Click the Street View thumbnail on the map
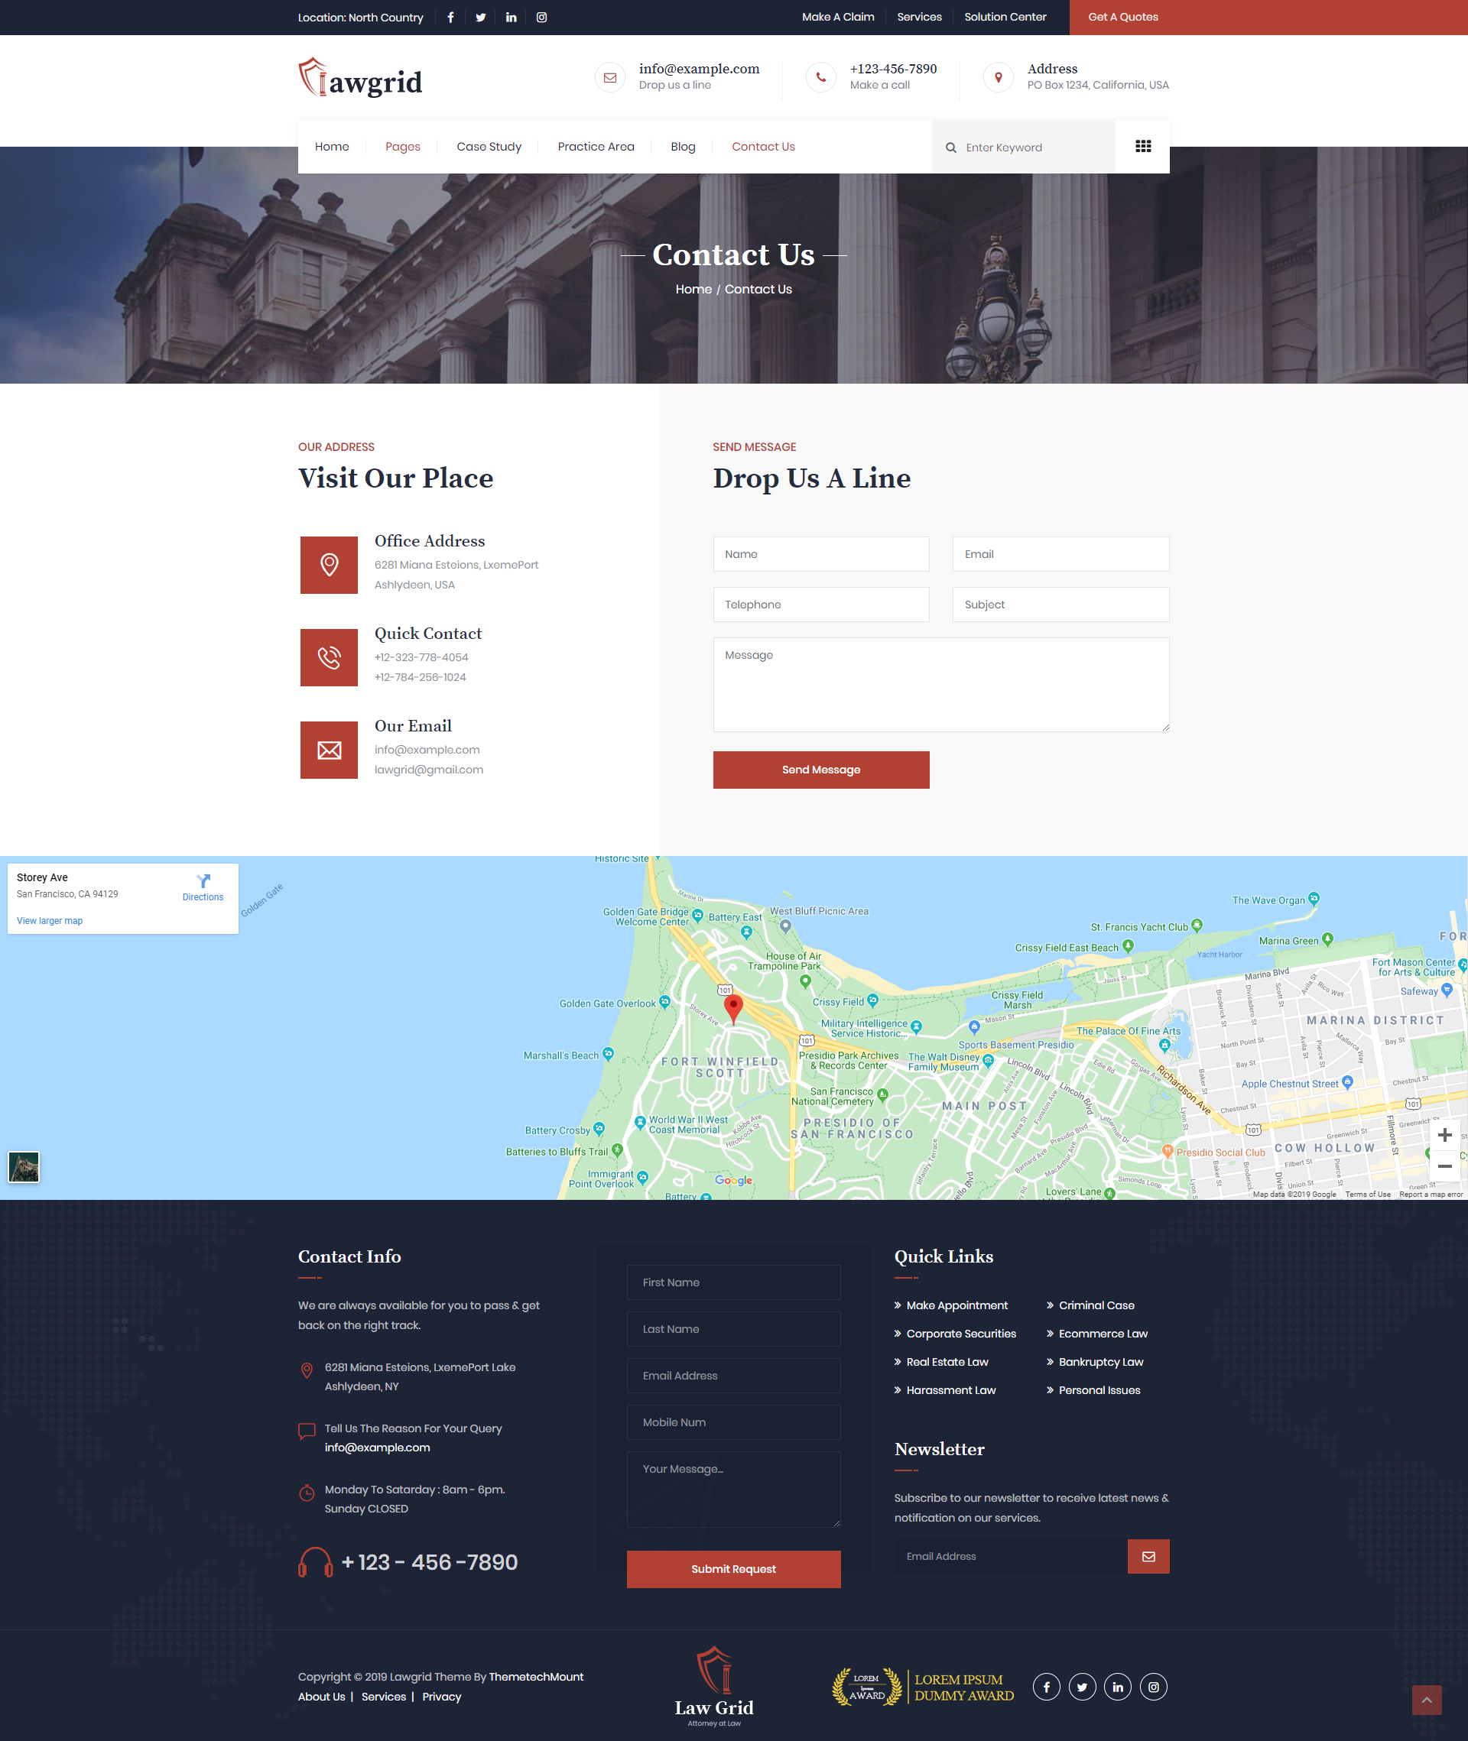 (24, 1167)
